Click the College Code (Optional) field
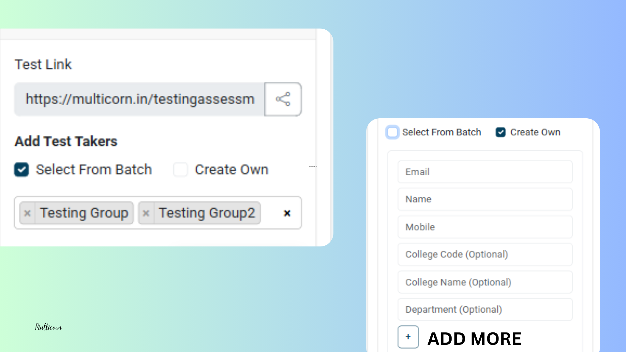This screenshot has height=352, width=626. [485, 254]
